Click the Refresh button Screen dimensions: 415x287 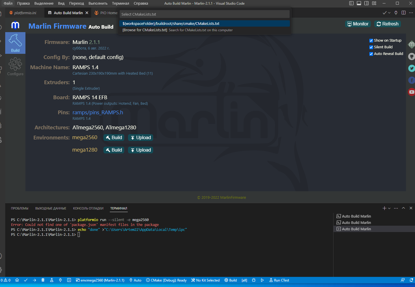tap(388, 24)
